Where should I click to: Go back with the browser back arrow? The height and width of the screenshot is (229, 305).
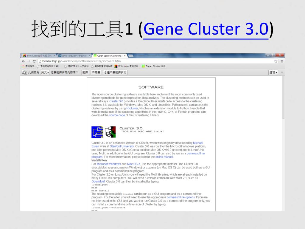24,61
